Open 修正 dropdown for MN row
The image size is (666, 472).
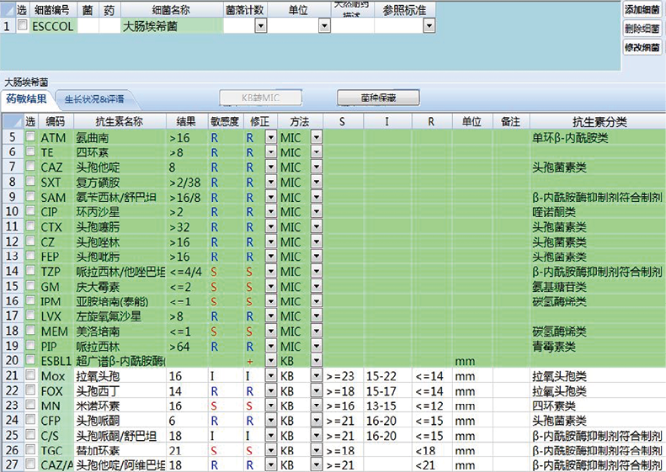[270, 406]
